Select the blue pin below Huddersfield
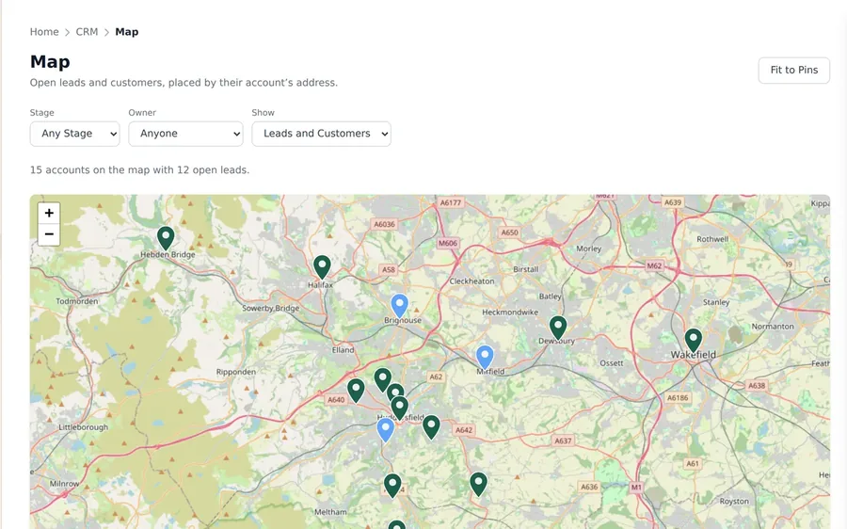 coord(385,431)
